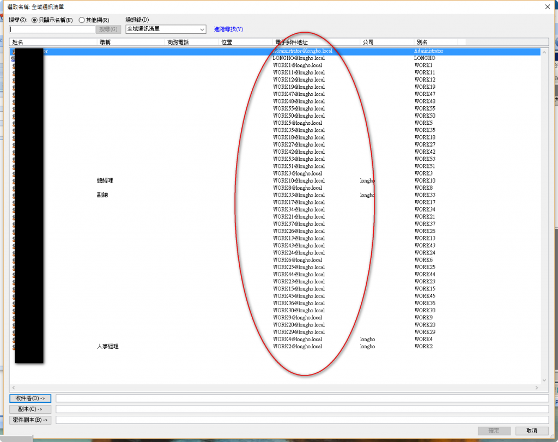Viewport: 558px width, 442px height.
Task: Click the 密件副本(B) button
Action: point(31,420)
